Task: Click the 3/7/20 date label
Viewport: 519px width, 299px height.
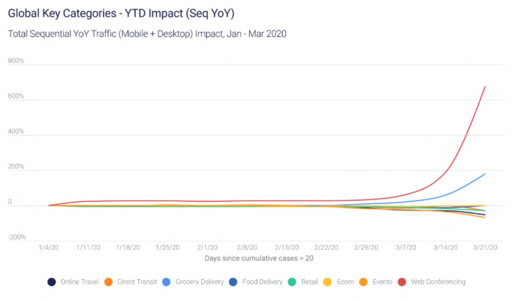Action: (406, 248)
